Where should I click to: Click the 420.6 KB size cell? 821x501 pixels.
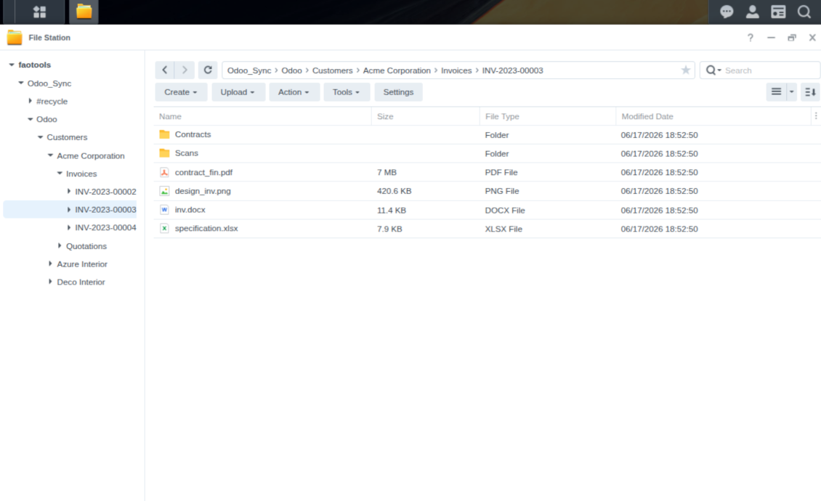click(x=395, y=191)
